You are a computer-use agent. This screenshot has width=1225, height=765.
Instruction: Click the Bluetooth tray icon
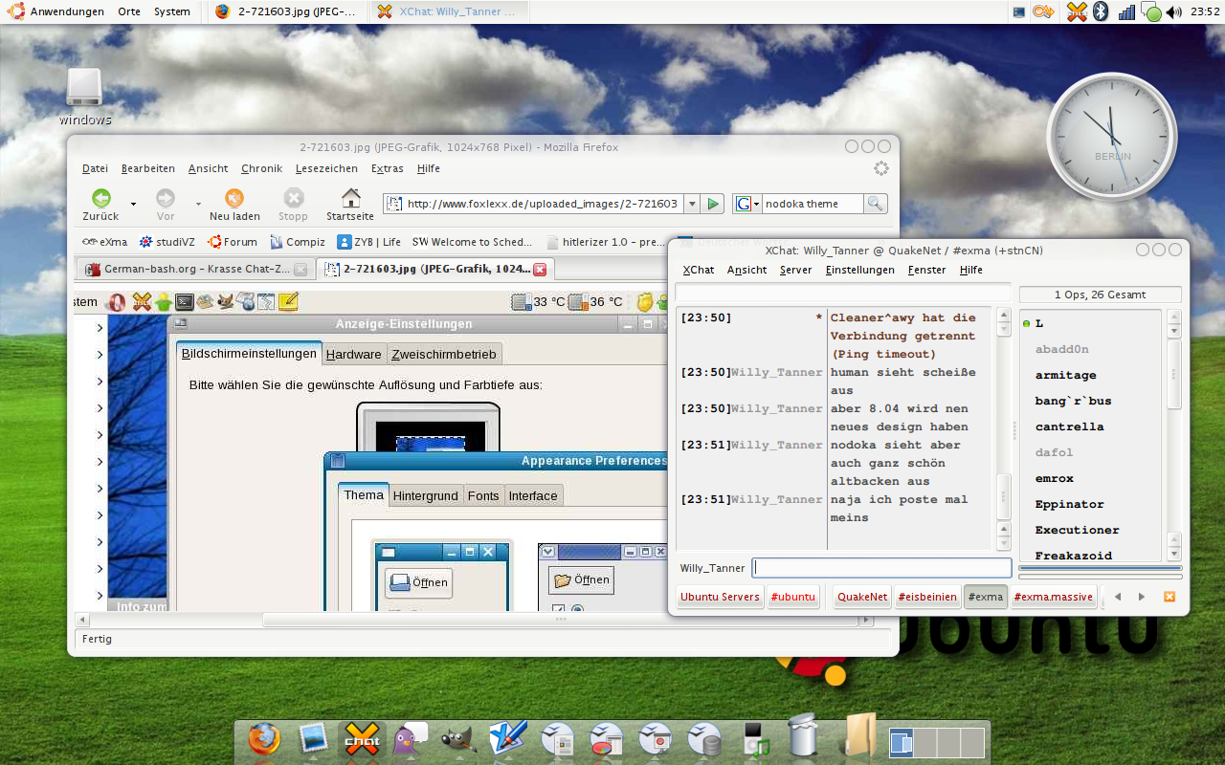click(1101, 11)
